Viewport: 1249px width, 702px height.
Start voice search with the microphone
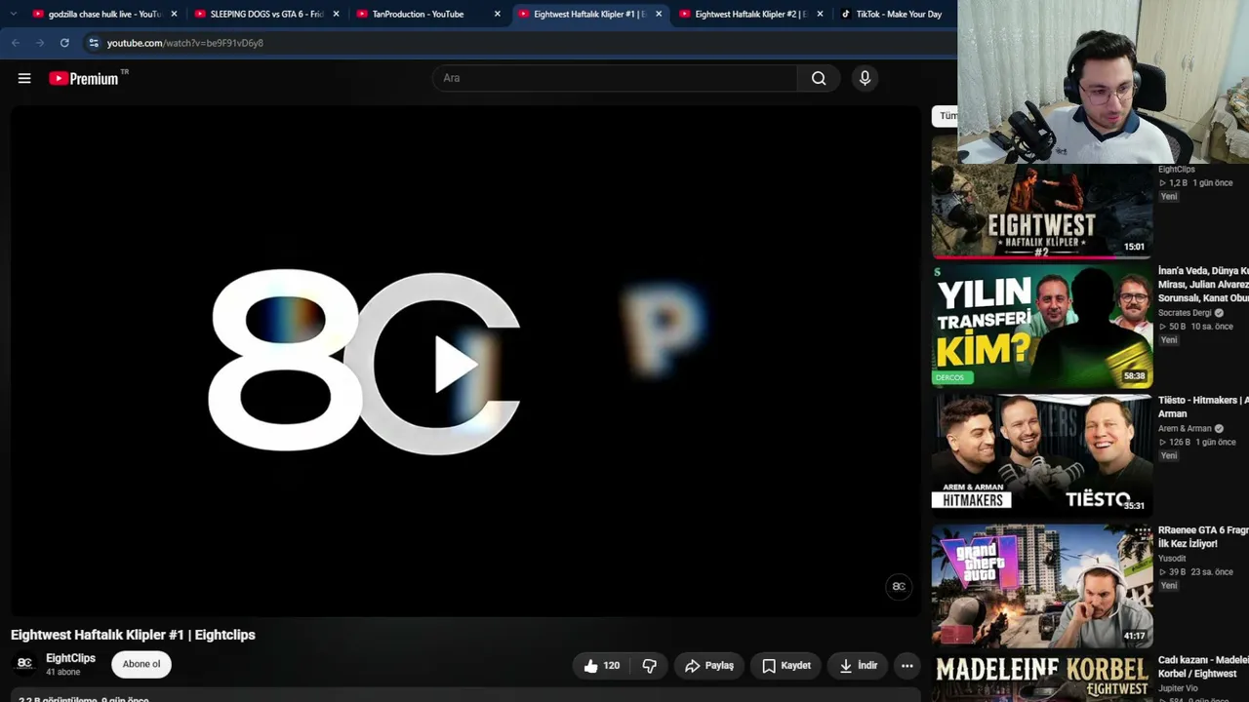coord(865,78)
